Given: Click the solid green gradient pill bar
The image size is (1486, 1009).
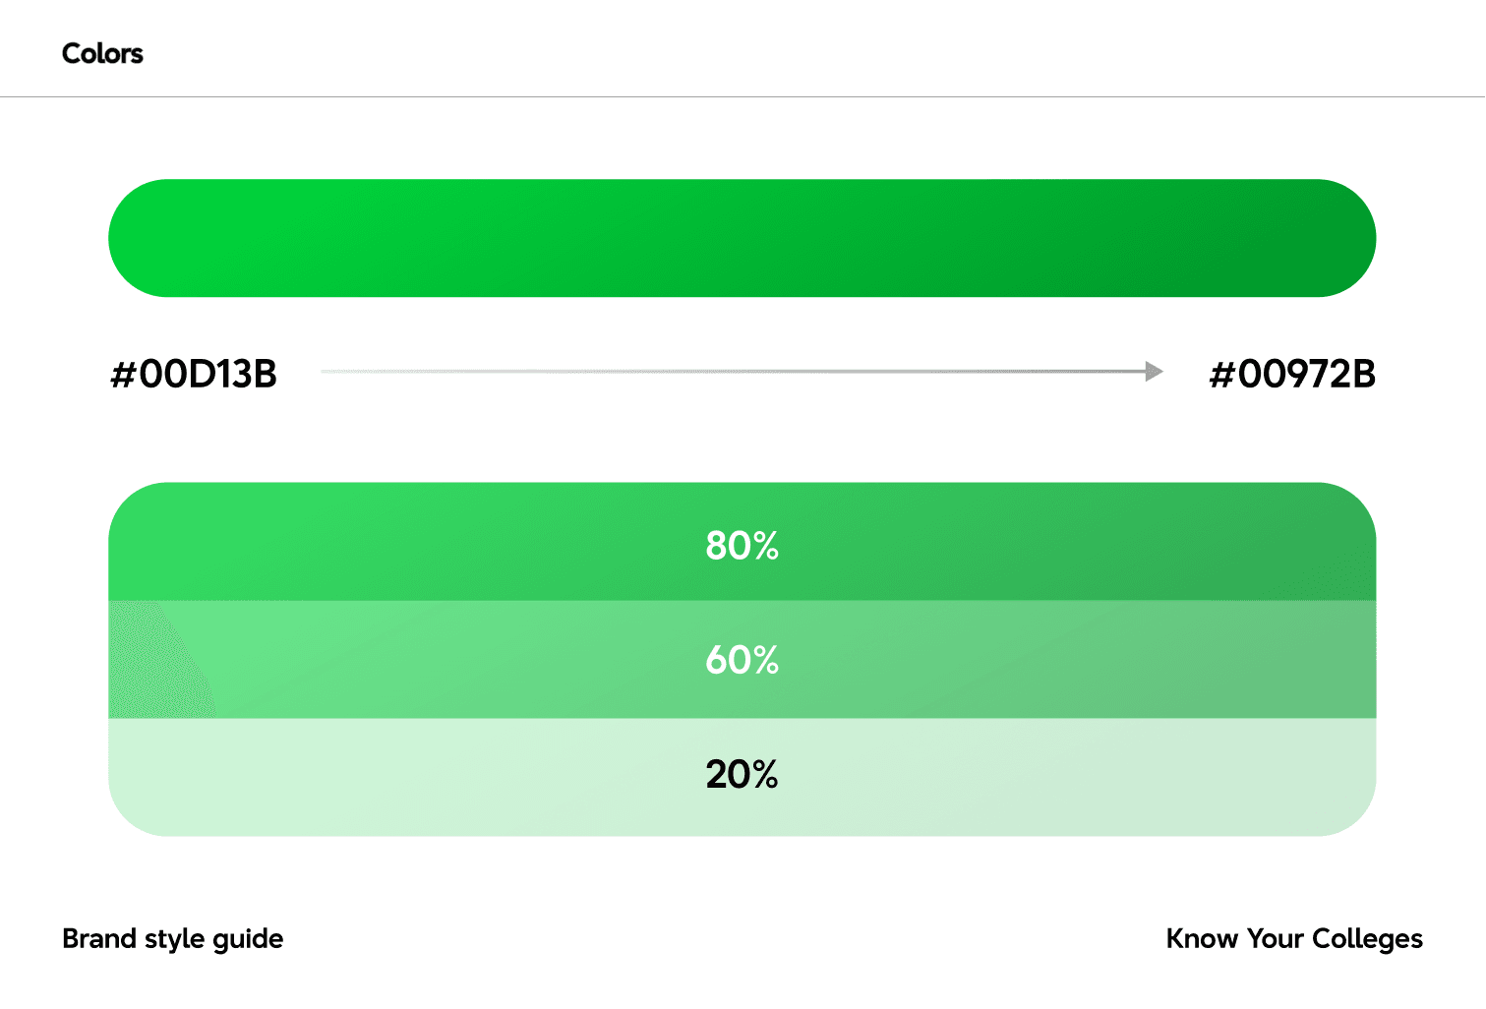Looking at the screenshot, I should pos(742,238).
